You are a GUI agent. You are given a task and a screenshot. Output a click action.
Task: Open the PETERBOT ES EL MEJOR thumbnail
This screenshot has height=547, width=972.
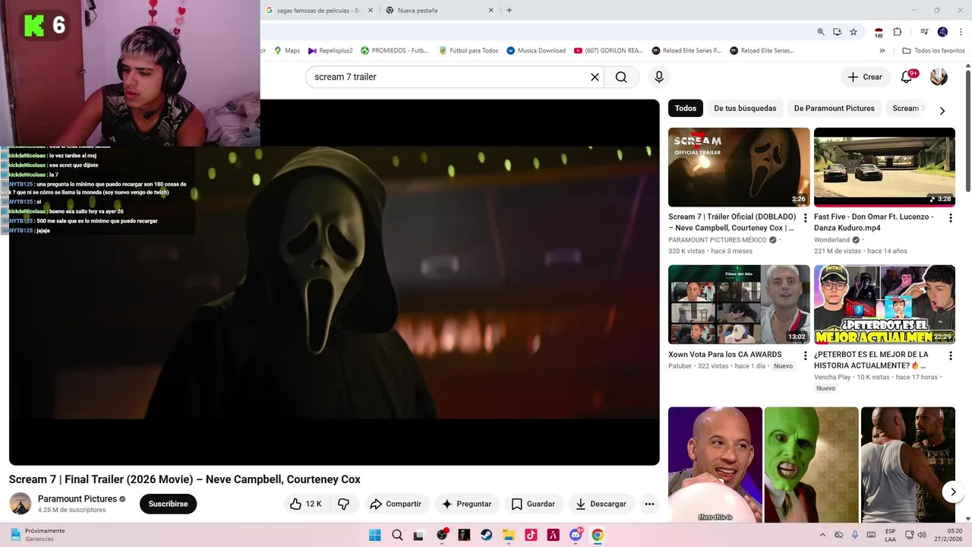pyautogui.click(x=885, y=304)
